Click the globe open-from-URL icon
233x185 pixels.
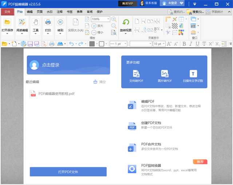click(23, 44)
